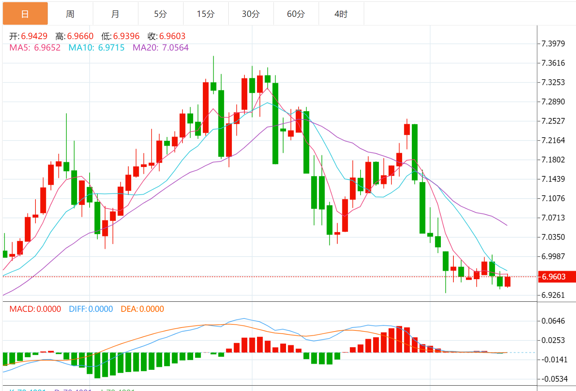Open the 15分 timeframe tab

pos(206,14)
